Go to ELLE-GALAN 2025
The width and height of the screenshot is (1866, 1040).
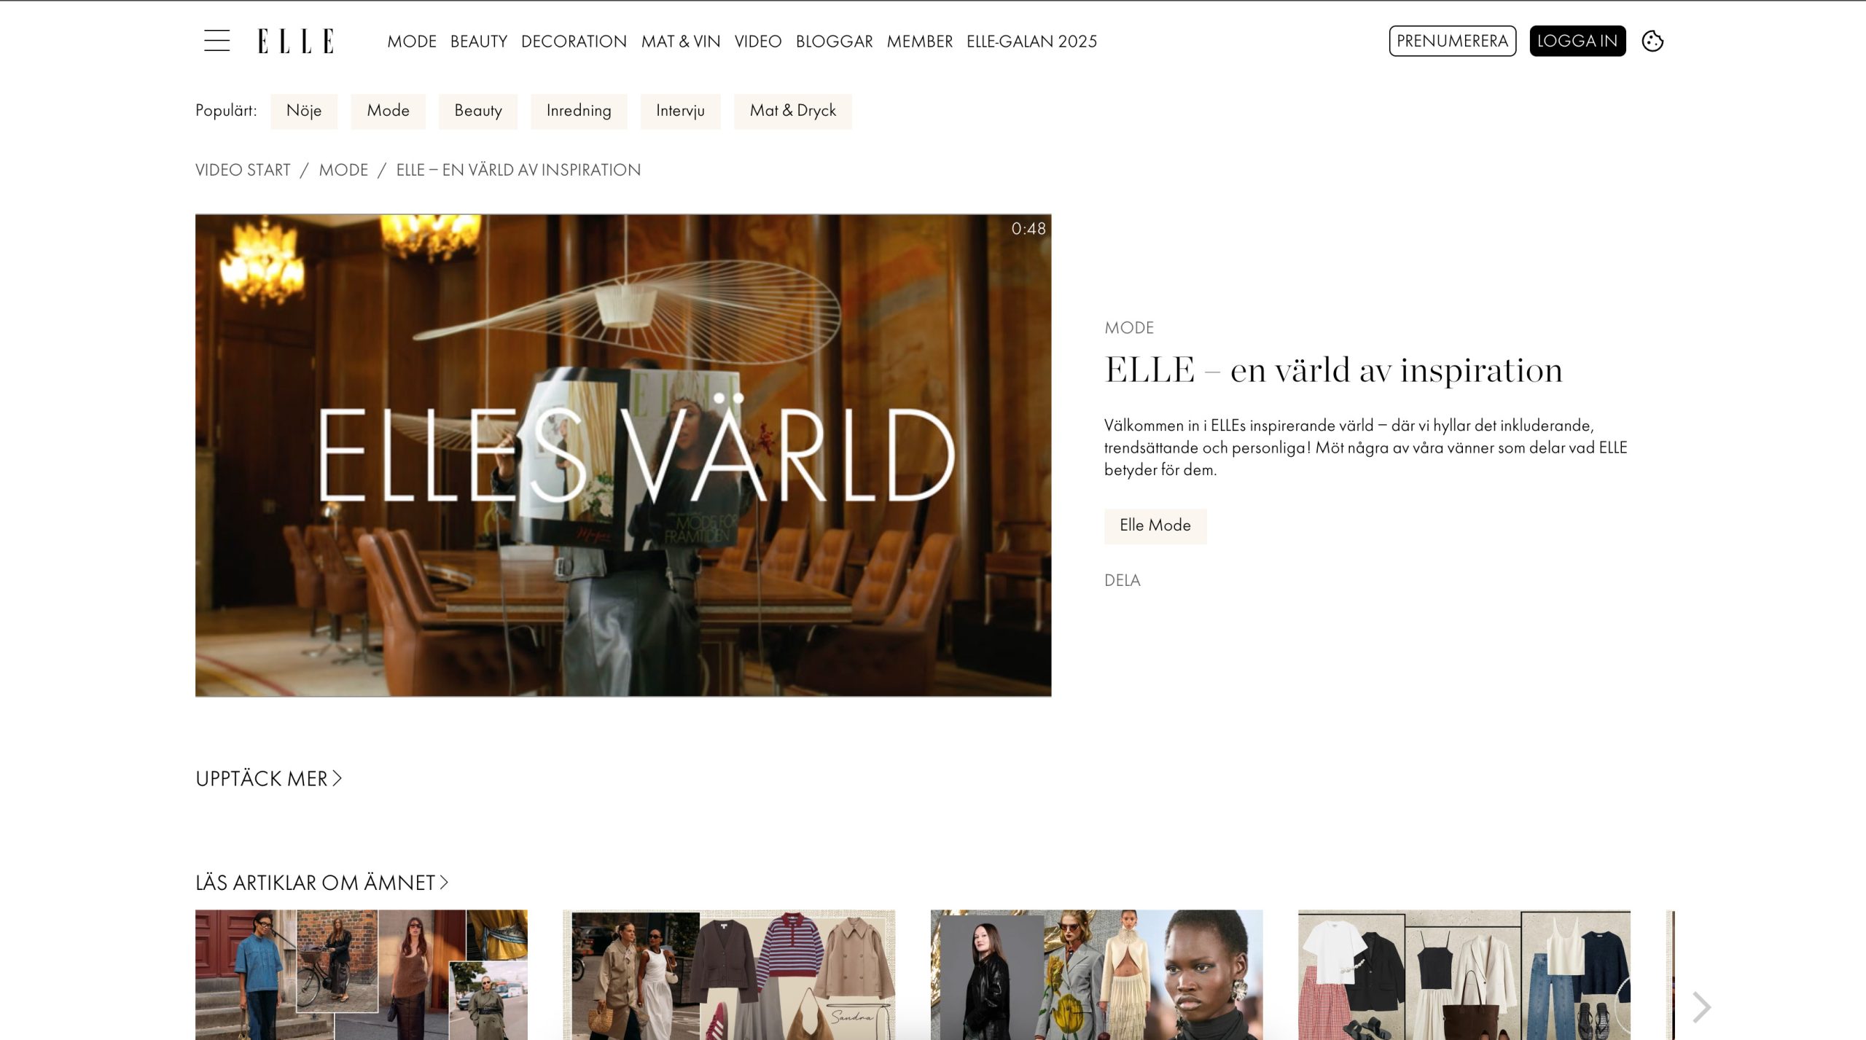click(x=1031, y=42)
